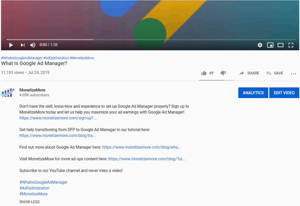Visit the MonetizeMore sign-up link
The width and height of the screenshot is (300, 206).
58,118
